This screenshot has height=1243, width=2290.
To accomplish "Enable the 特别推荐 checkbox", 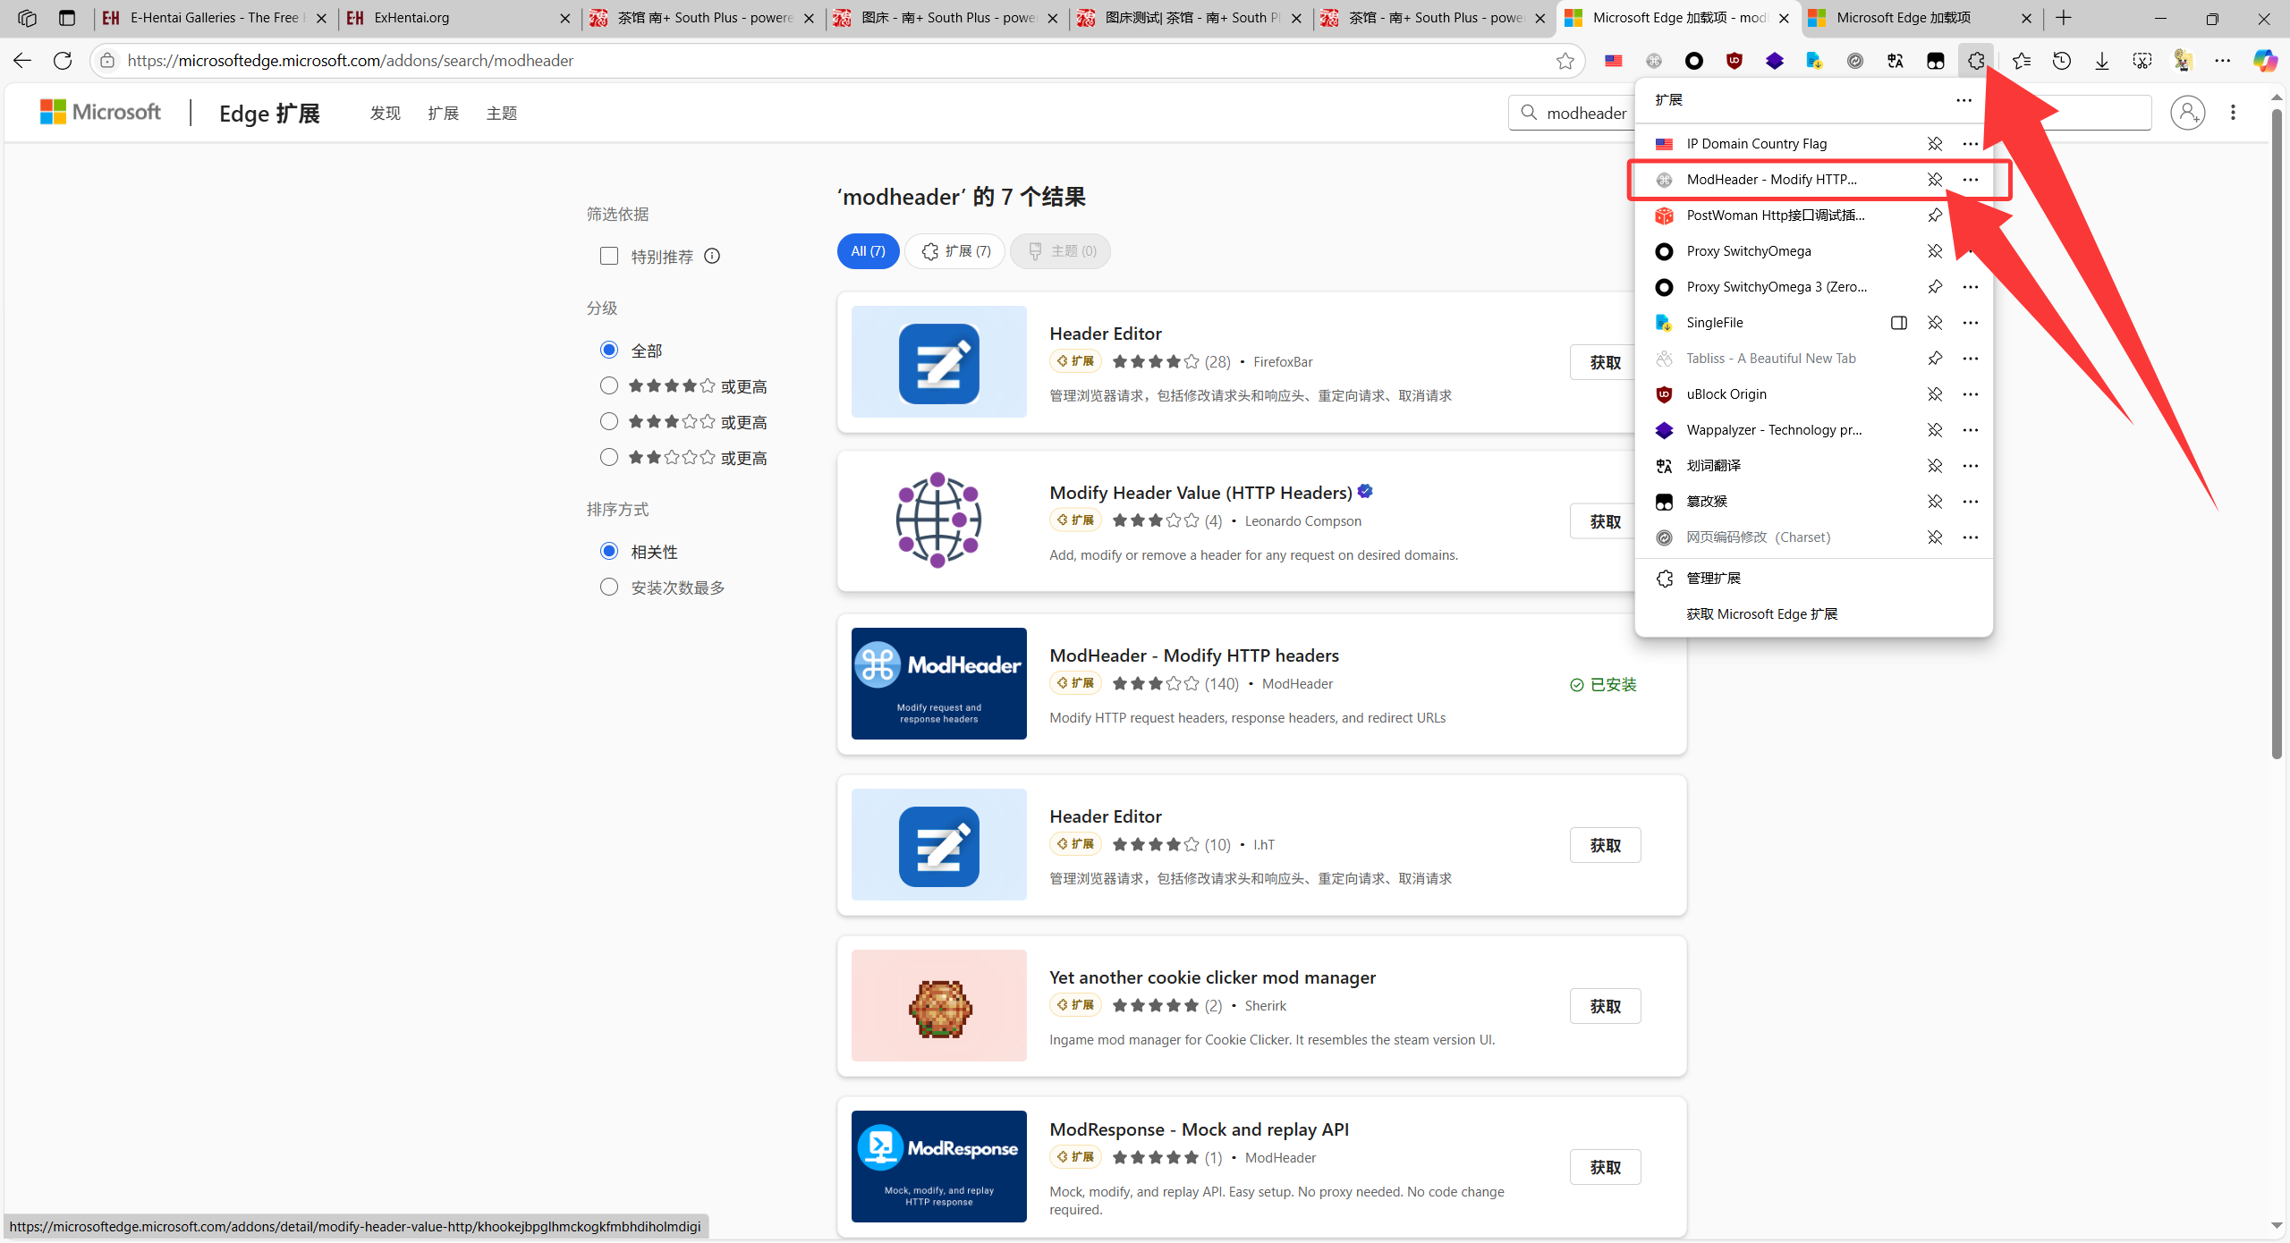I will (x=609, y=257).
